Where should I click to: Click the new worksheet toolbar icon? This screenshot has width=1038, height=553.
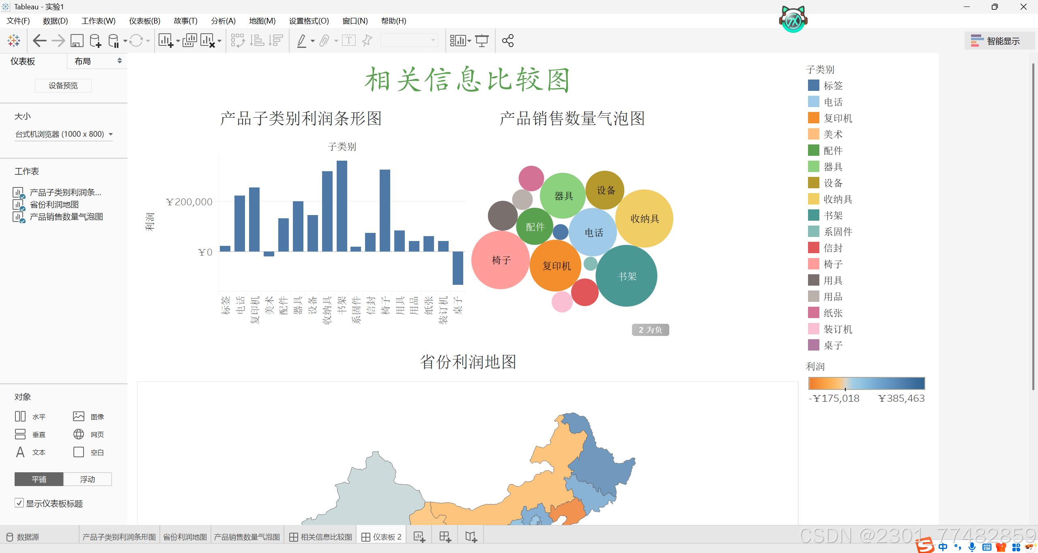pos(166,41)
